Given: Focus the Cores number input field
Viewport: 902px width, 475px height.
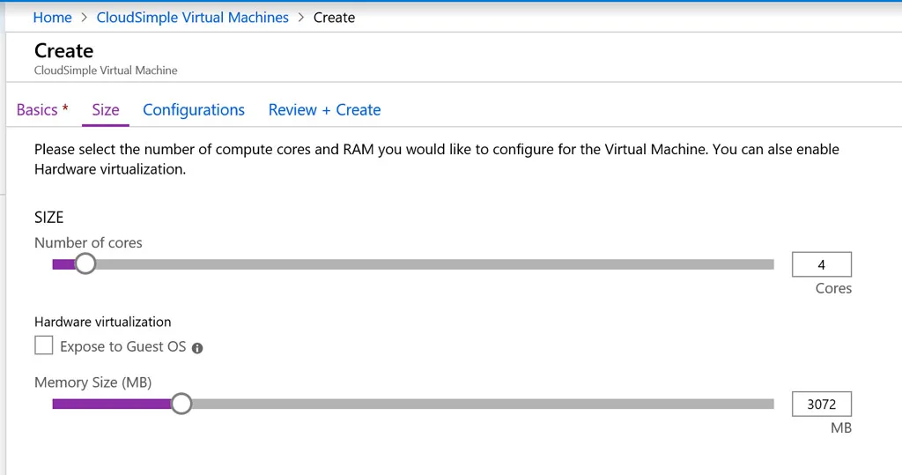Looking at the screenshot, I should pyautogui.click(x=821, y=264).
